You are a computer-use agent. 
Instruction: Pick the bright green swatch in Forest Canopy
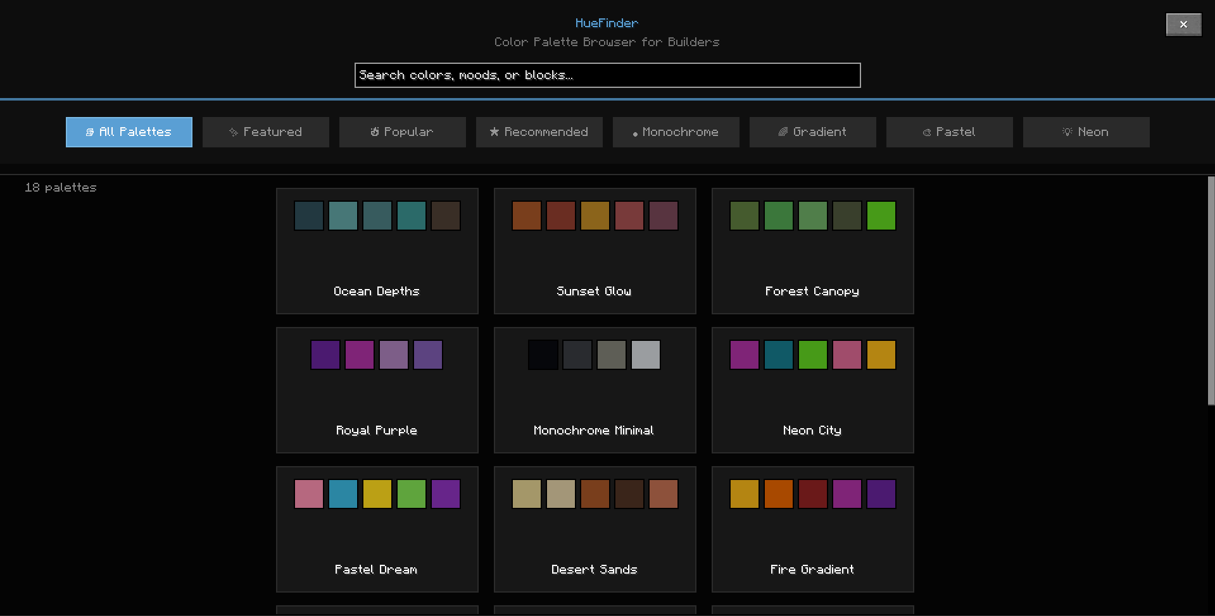881,216
